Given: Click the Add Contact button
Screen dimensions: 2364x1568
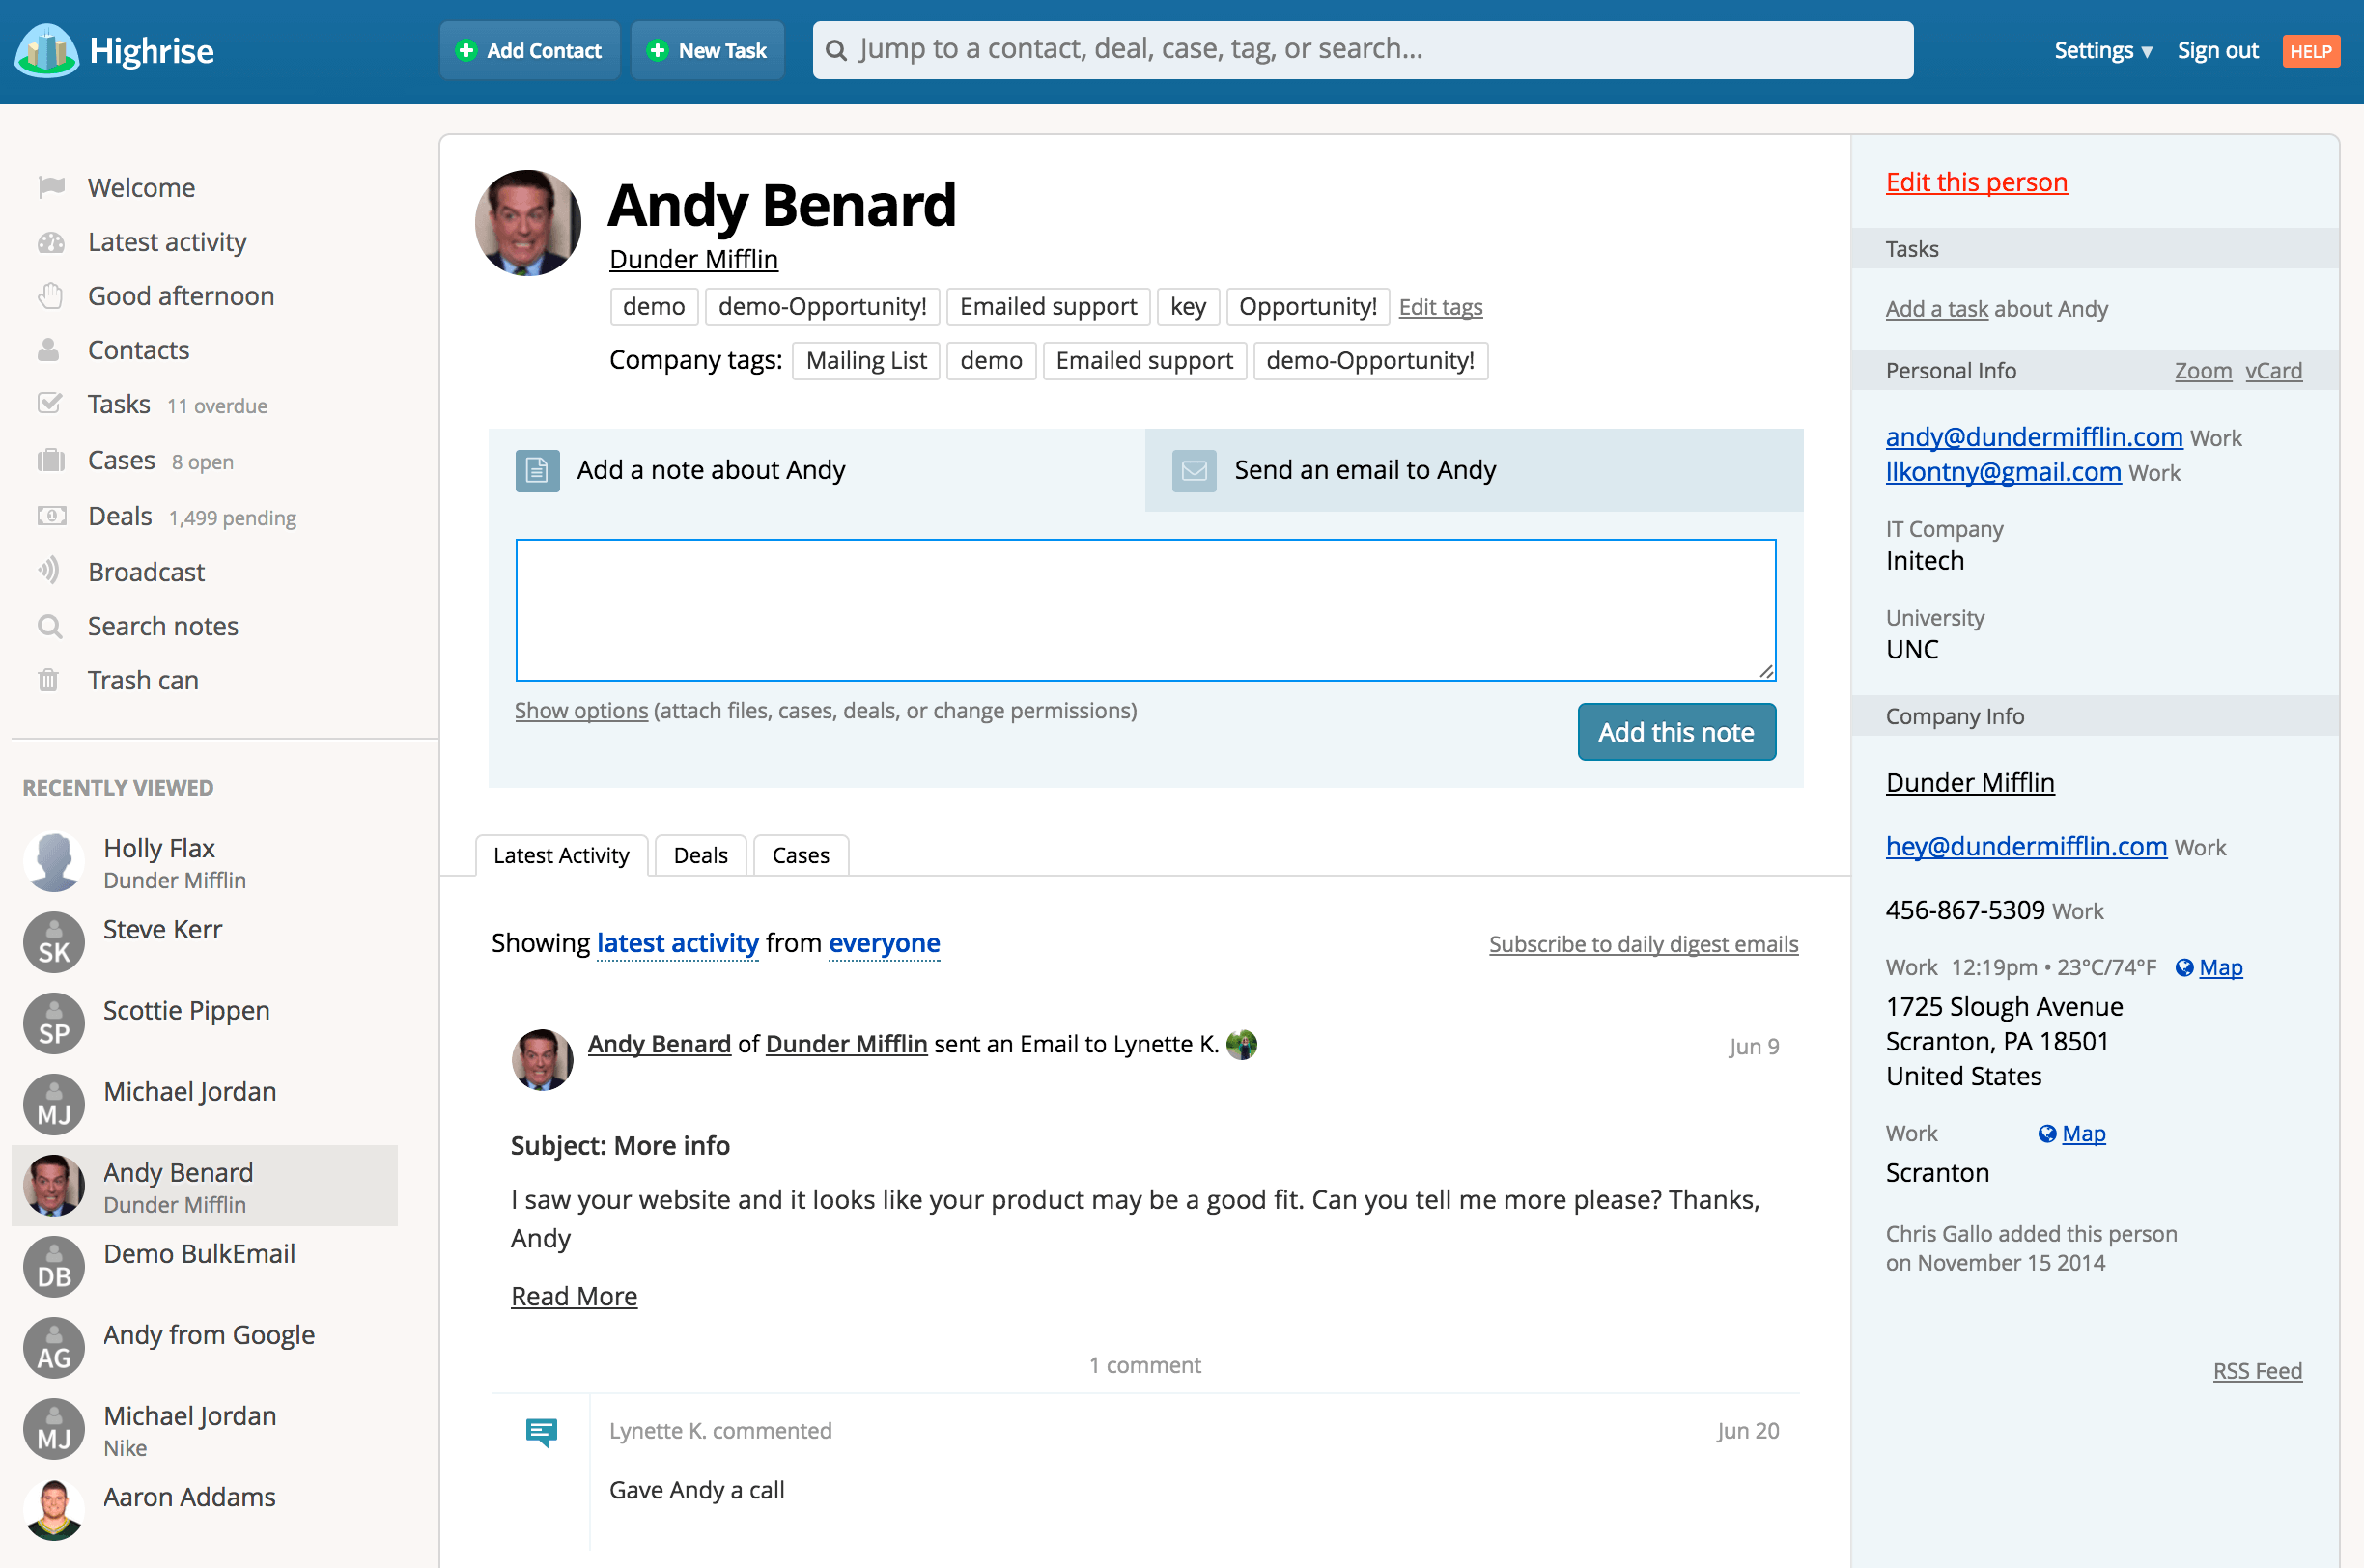Looking at the screenshot, I should (529, 50).
